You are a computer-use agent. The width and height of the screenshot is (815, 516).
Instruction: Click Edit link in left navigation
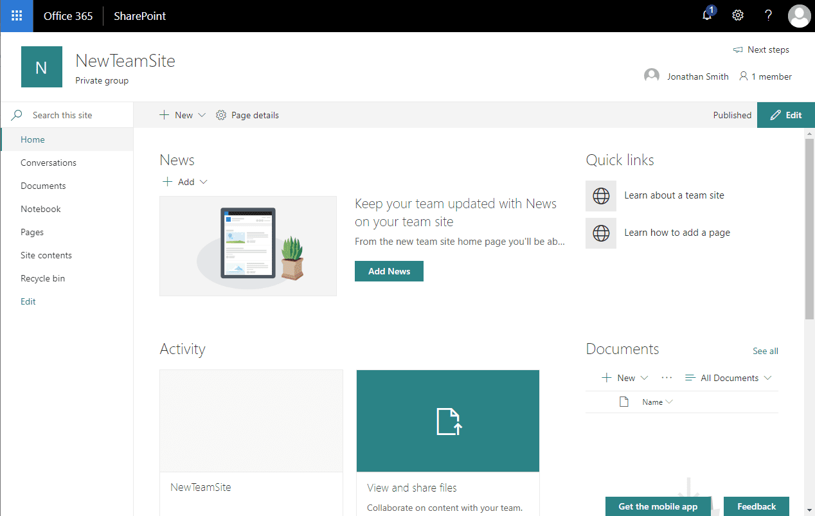click(x=28, y=301)
